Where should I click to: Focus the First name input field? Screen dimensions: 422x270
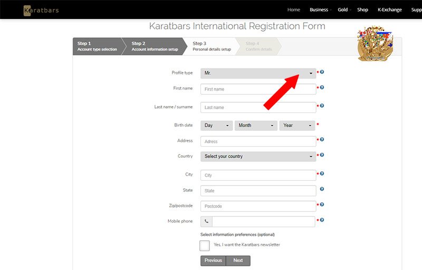tap(258, 89)
